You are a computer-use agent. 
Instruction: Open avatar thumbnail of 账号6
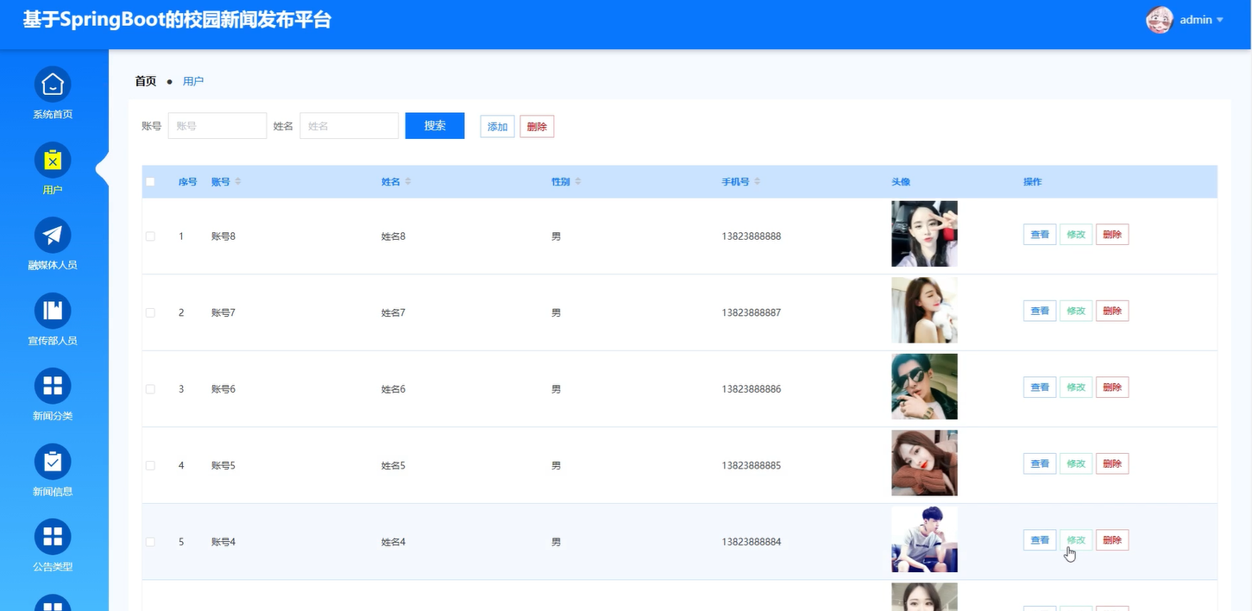pos(924,387)
